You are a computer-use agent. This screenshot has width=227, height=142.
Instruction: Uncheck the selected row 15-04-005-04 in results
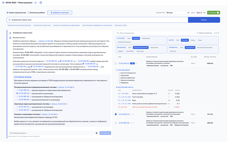pyautogui.click(x=116, y=114)
